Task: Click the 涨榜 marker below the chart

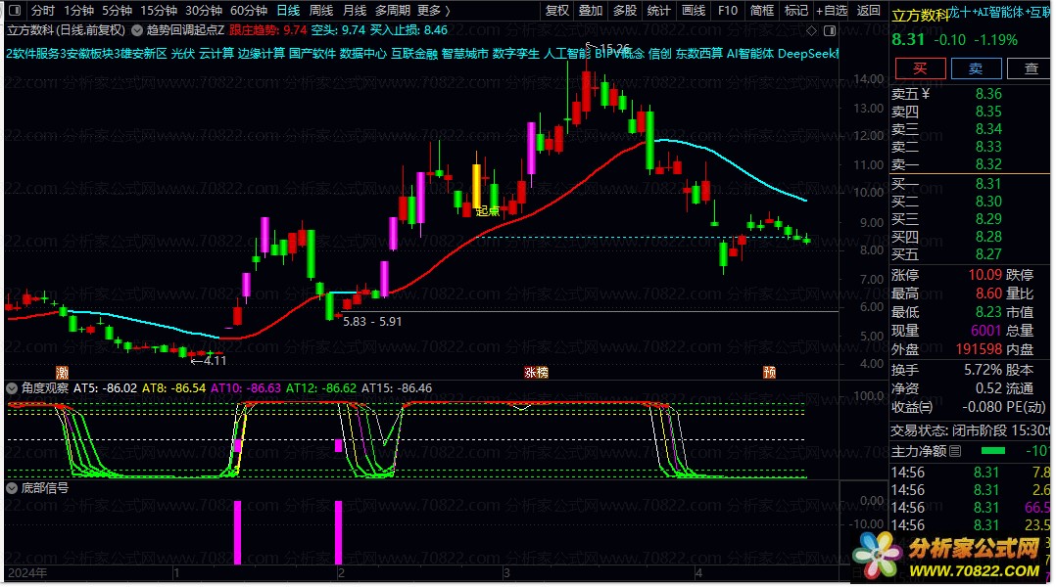Action: 536,373
